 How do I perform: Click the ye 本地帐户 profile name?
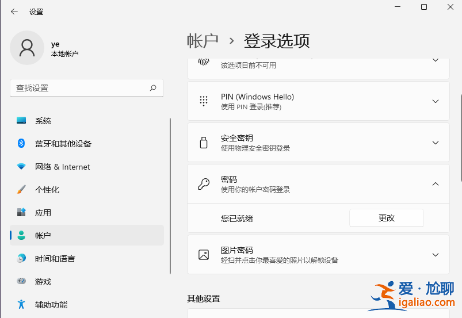click(x=65, y=49)
